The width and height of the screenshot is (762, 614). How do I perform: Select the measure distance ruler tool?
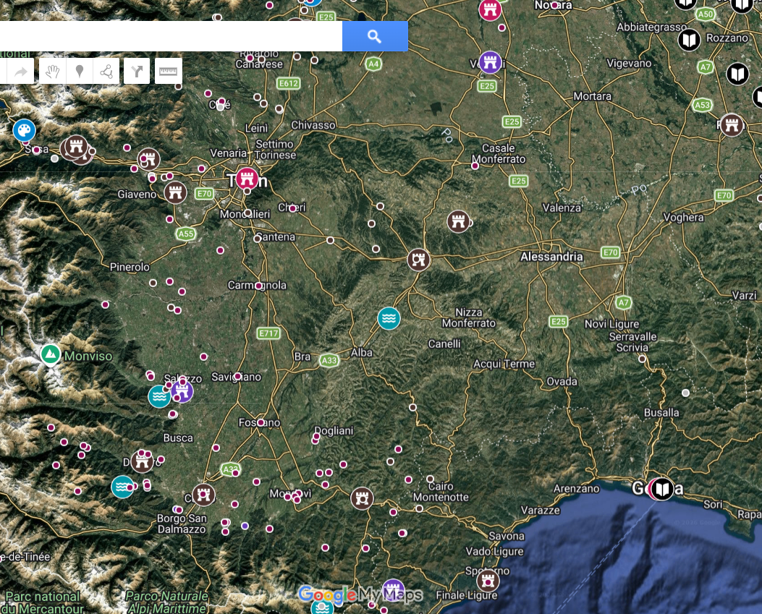[168, 72]
